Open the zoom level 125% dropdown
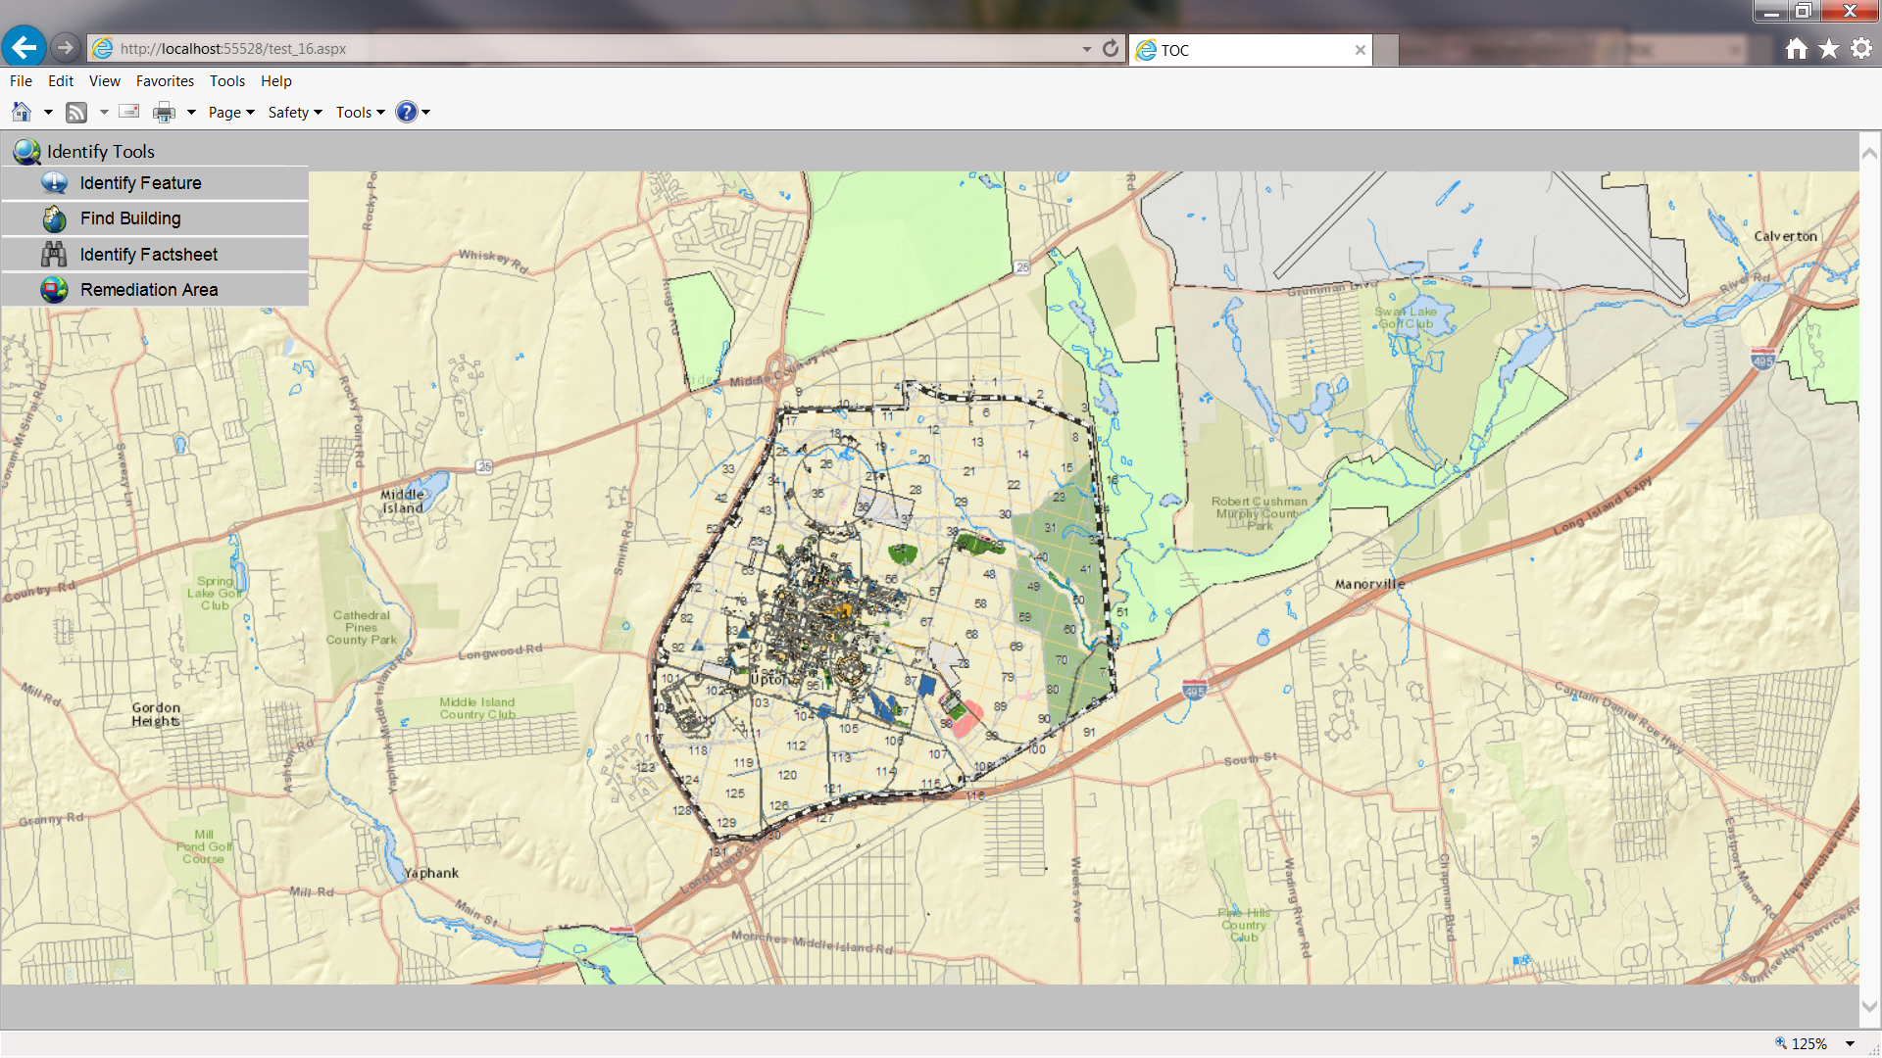The width and height of the screenshot is (1882, 1058). coord(1850,1044)
